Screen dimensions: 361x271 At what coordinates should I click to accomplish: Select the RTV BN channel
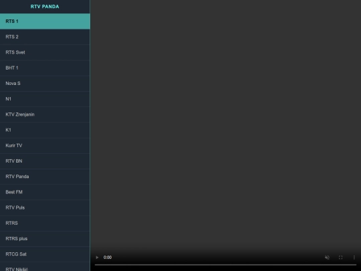(x=45, y=161)
